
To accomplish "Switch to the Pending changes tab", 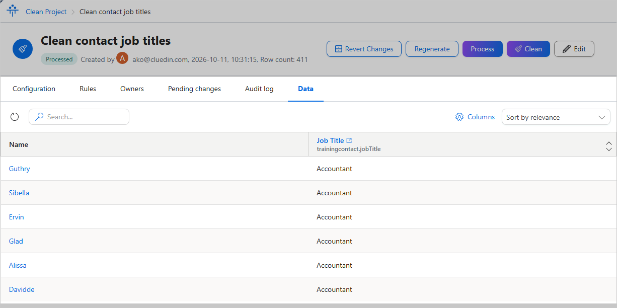I will (x=194, y=89).
